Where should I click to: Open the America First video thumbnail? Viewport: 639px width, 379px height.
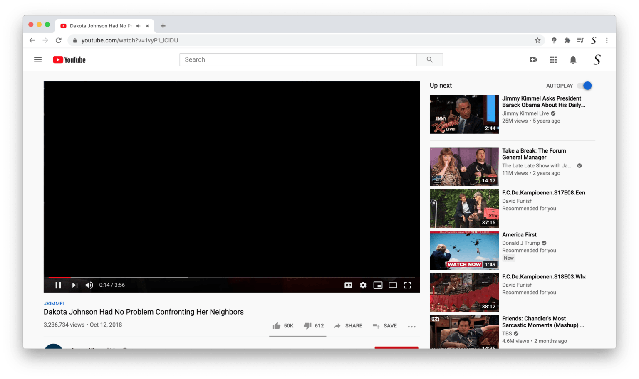464,250
